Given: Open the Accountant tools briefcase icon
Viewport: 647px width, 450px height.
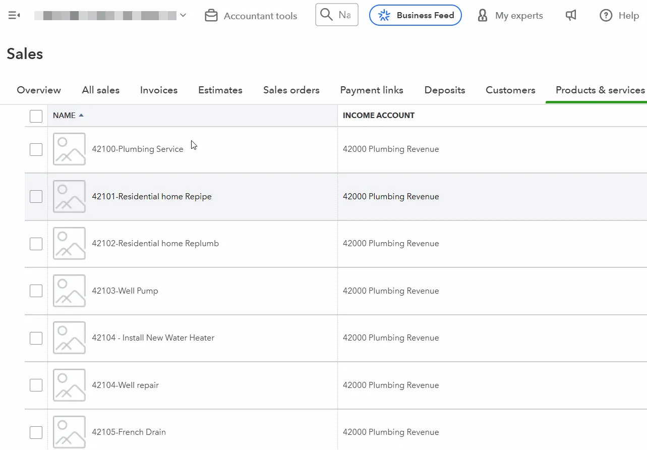Looking at the screenshot, I should [211, 16].
